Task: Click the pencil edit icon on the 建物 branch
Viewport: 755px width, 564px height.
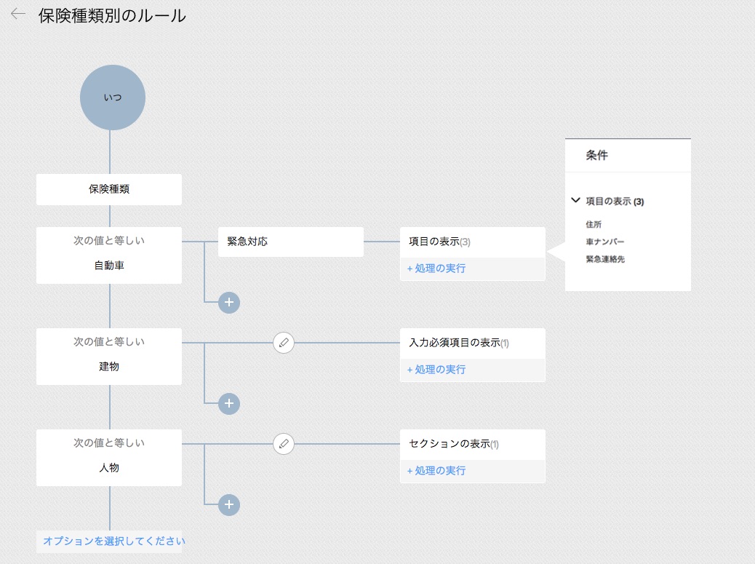Action: [284, 343]
